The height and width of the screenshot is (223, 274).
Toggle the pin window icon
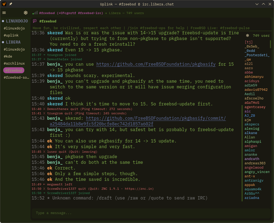[11, 4]
